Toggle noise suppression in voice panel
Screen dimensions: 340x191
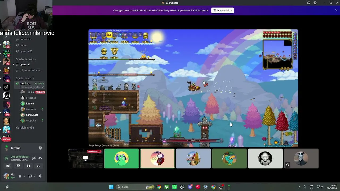(34, 158)
